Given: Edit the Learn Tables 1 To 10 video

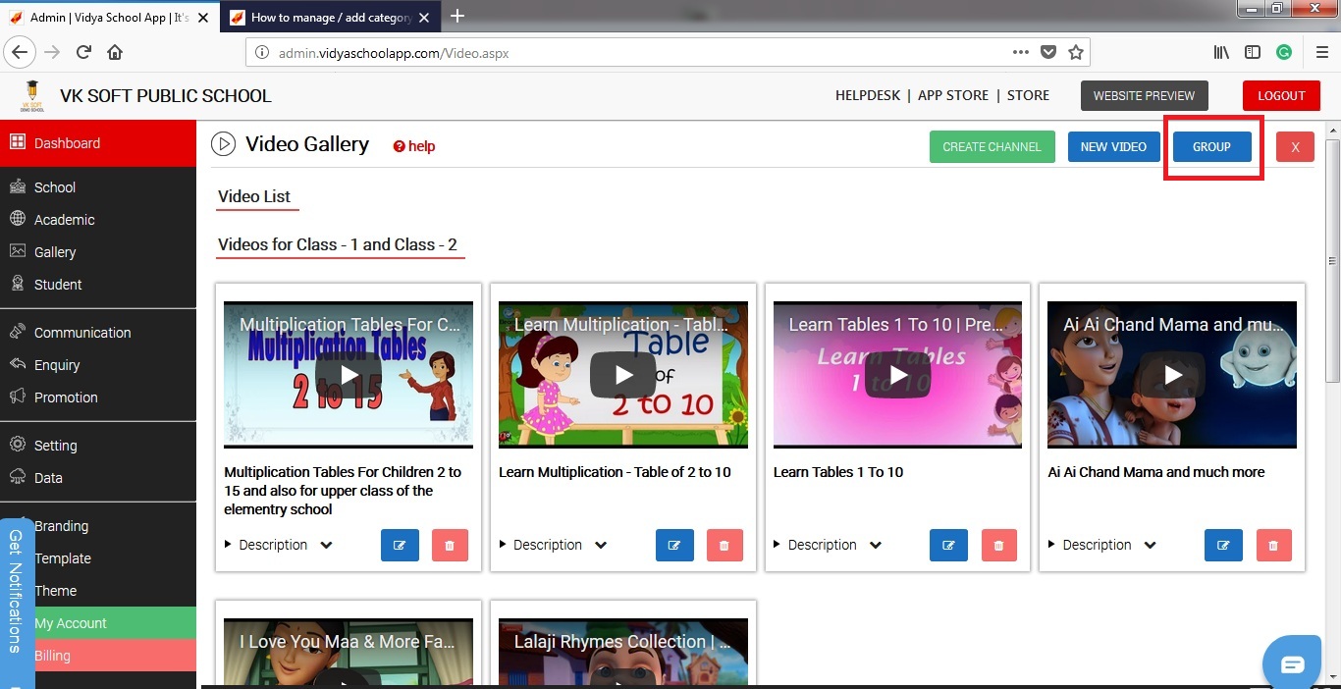Looking at the screenshot, I should click(x=948, y=545).
